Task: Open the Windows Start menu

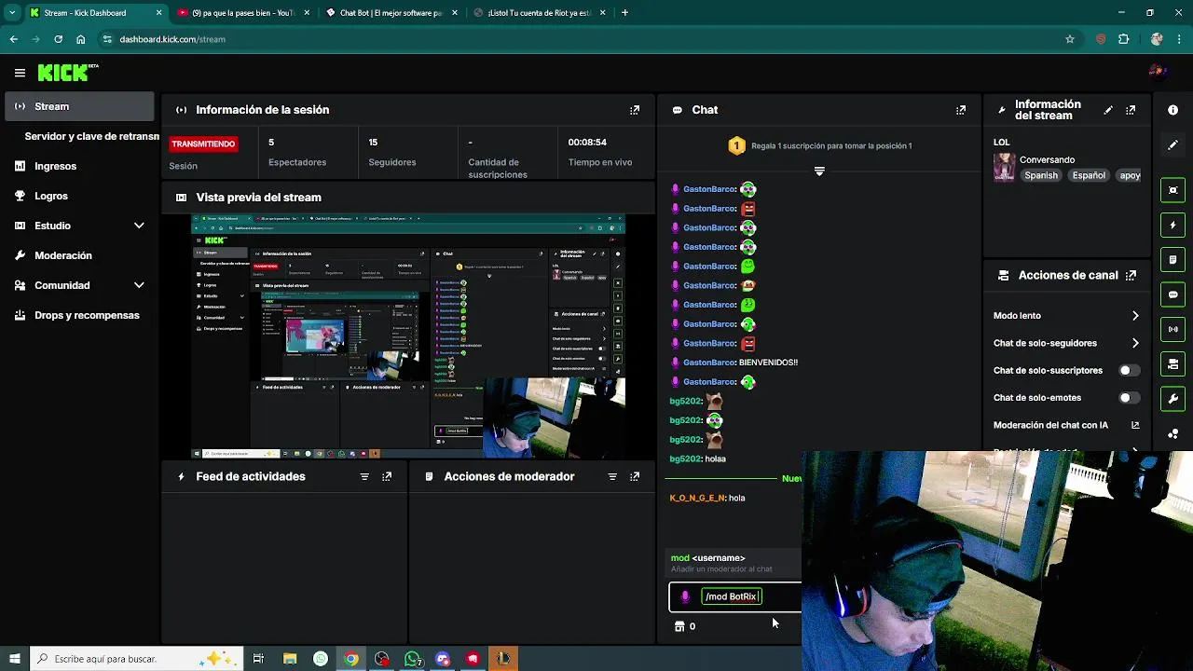Action: point(14,659)
